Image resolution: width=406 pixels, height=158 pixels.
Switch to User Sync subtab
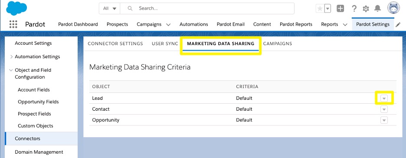coord(165,43)
